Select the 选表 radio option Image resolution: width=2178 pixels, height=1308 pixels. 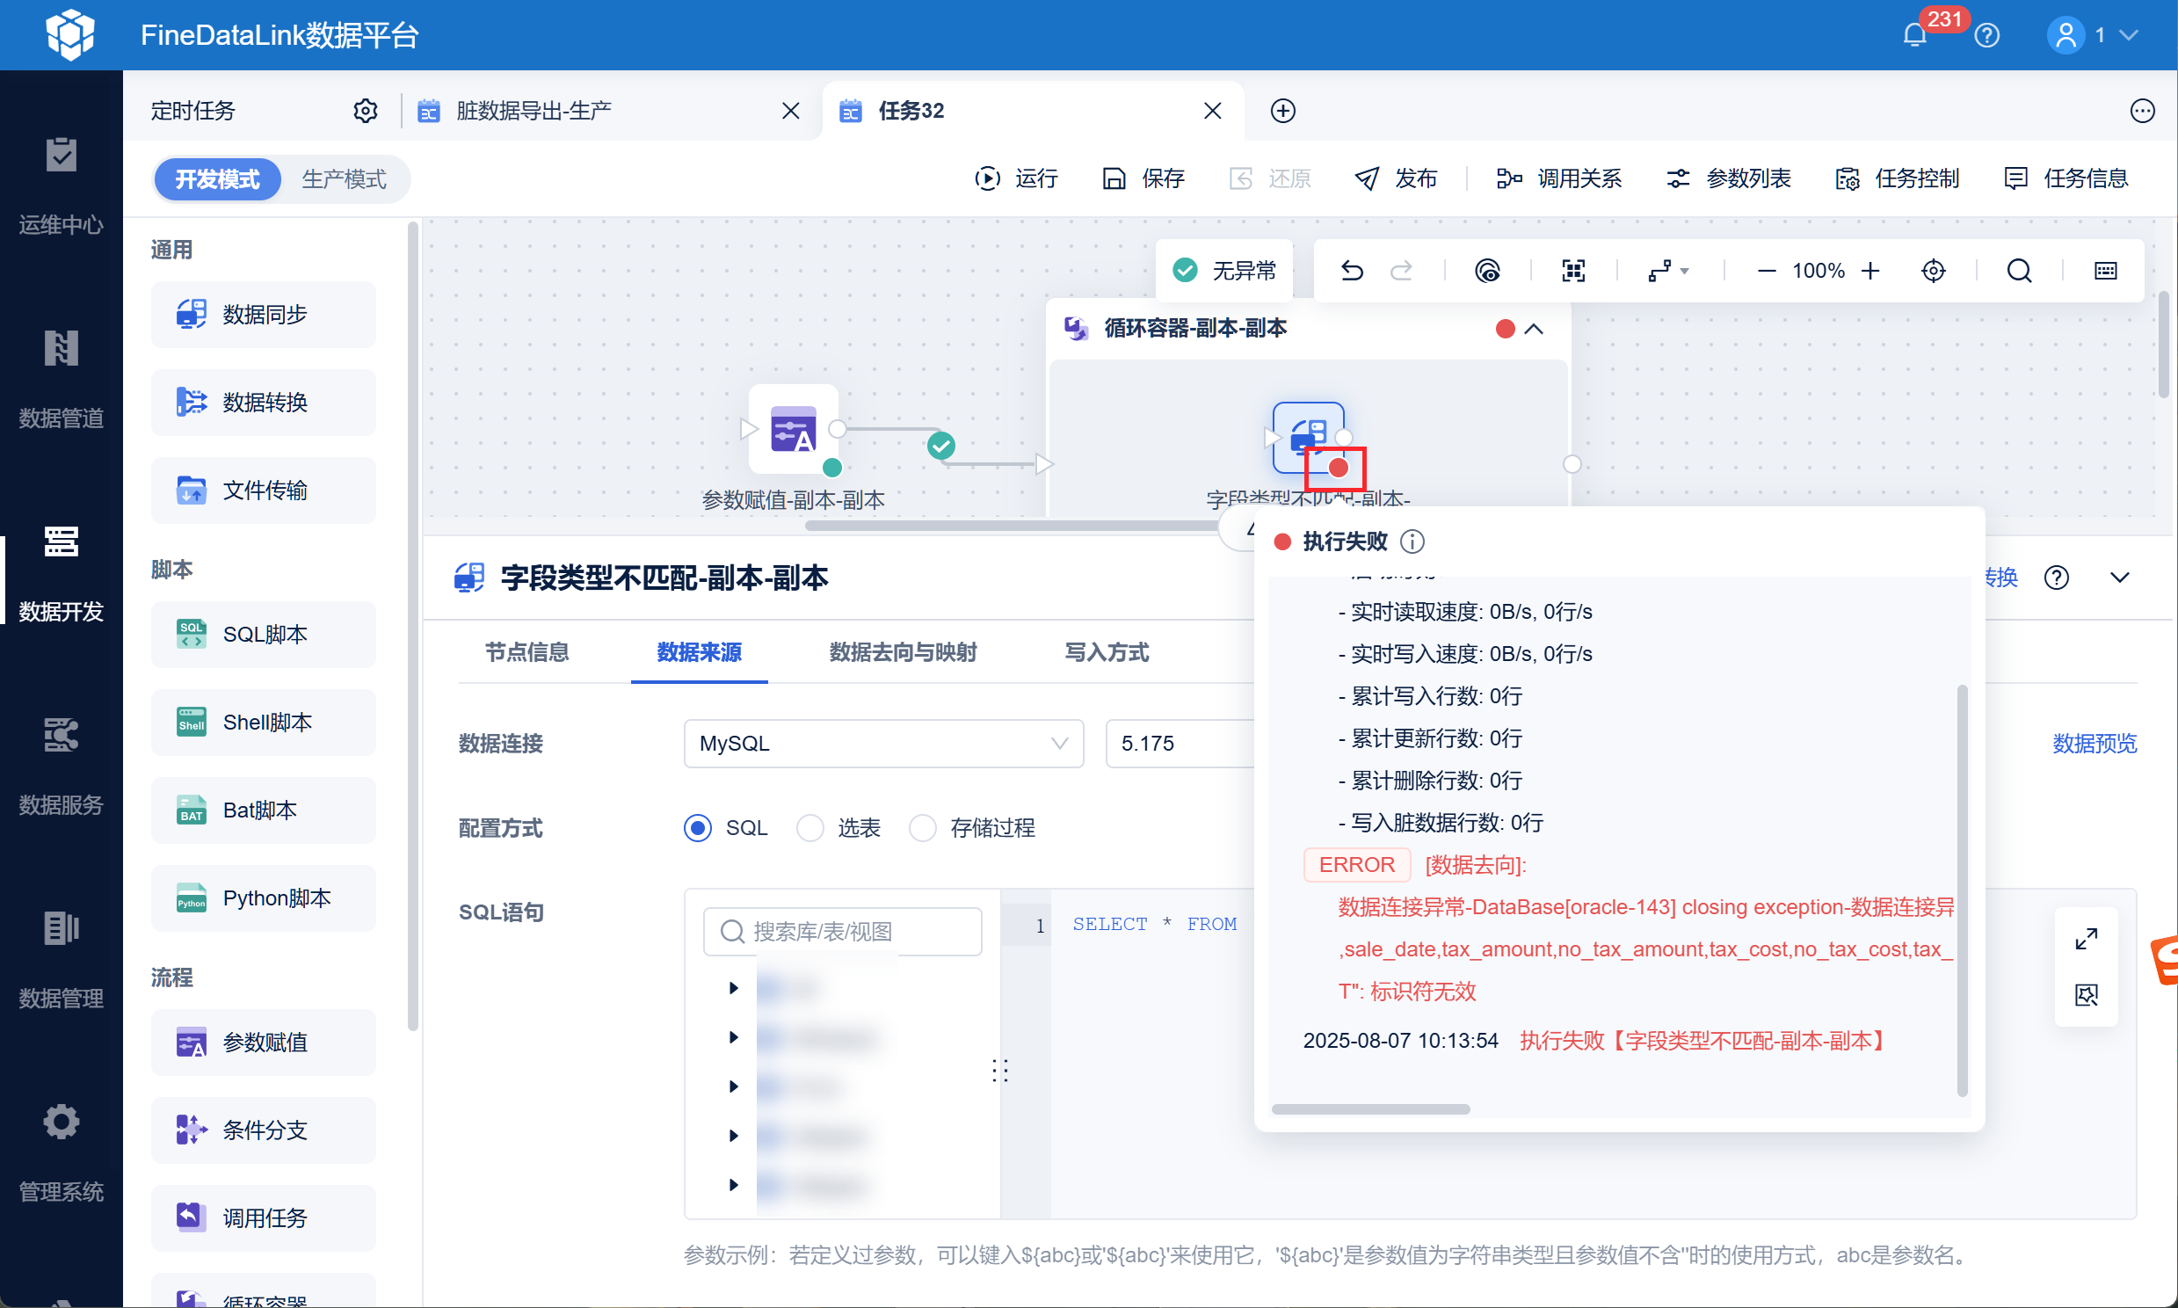[809, 828]
